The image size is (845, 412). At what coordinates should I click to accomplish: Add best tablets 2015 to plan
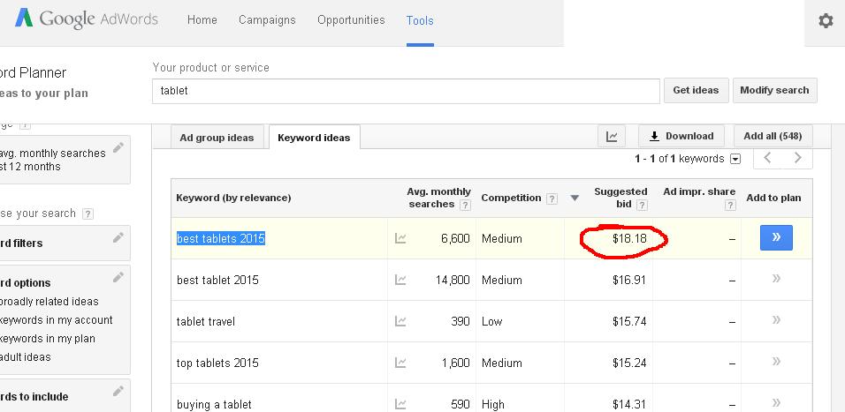(776, 237)
